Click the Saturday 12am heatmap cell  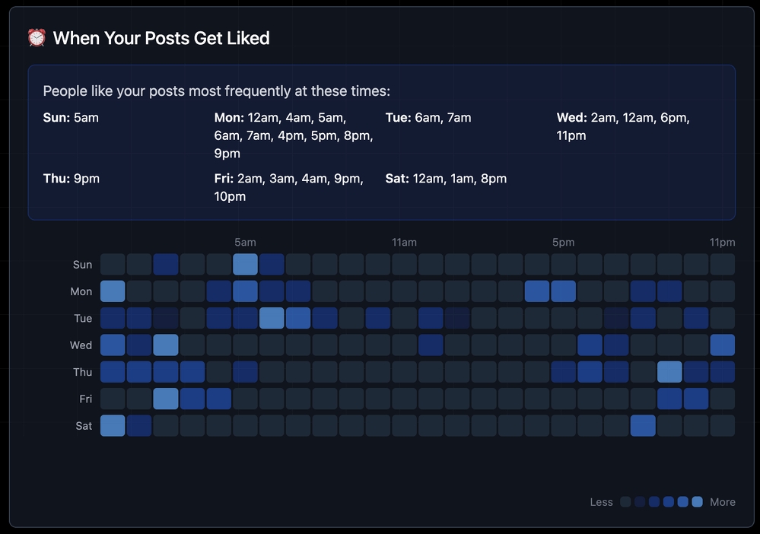point(113,426)
